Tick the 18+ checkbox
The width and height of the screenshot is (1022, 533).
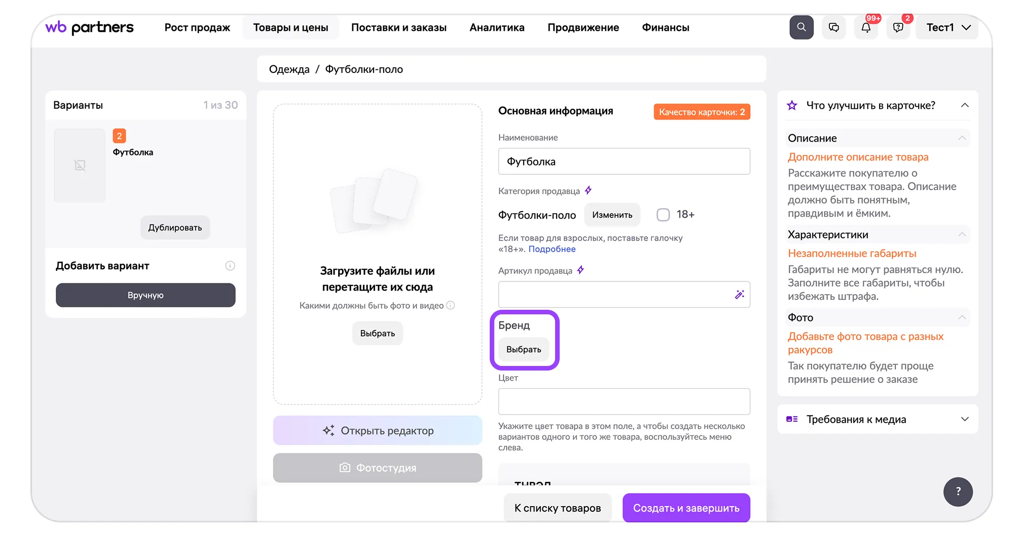663,215
